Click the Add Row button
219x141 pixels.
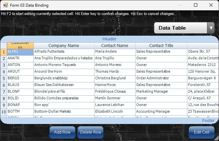pos(62,132)
